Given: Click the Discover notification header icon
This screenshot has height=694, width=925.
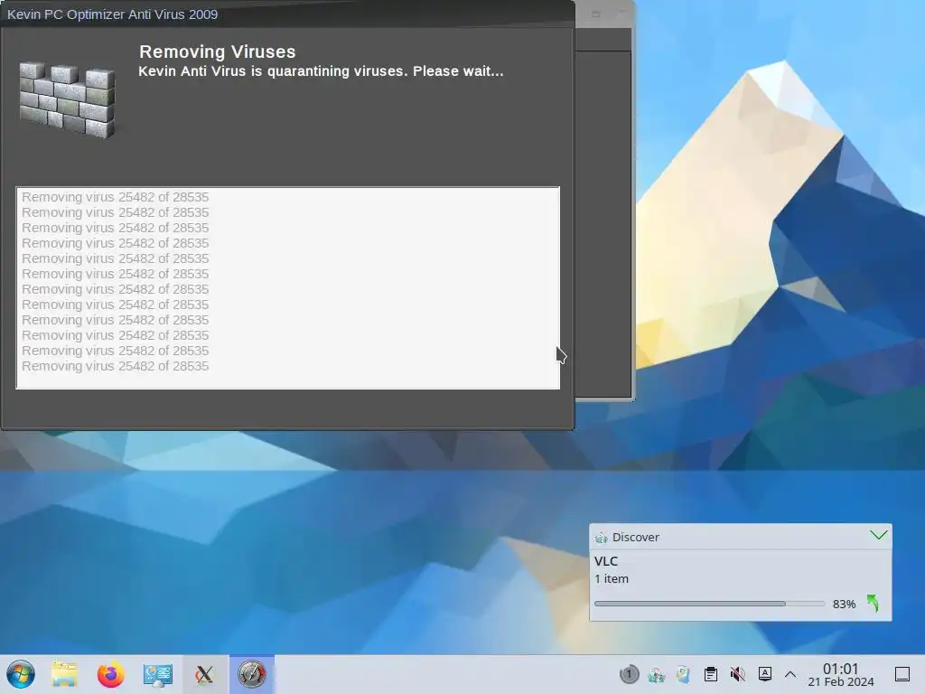Looking at the screenshot, I should pos(601,537).
